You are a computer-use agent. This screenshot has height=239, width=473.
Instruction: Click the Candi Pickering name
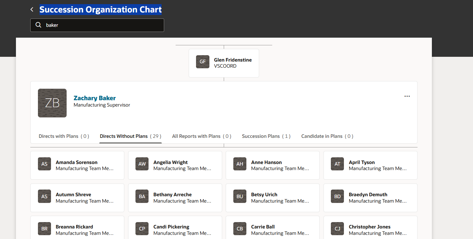tap(171, 227)
